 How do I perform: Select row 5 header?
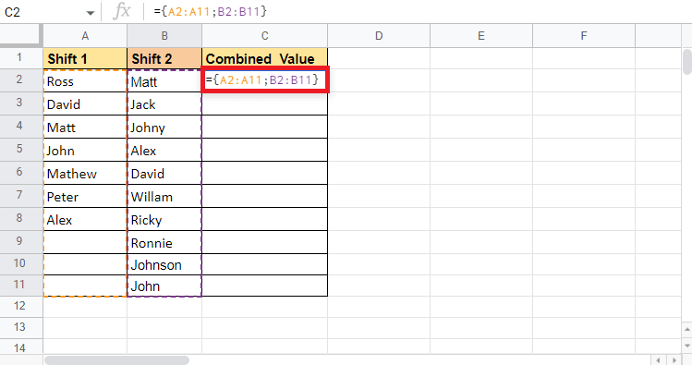tap(21, 149)
